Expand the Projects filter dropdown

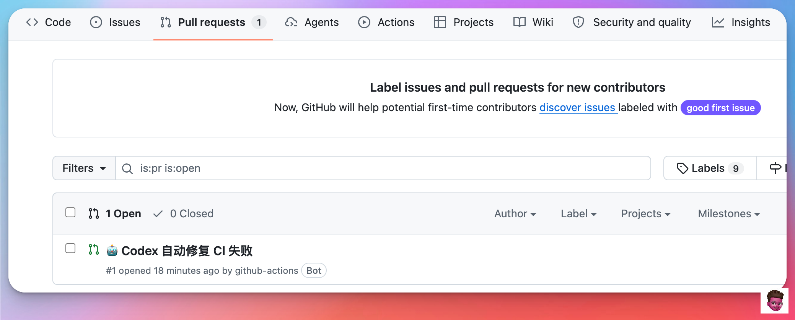[x=646, y=213]
